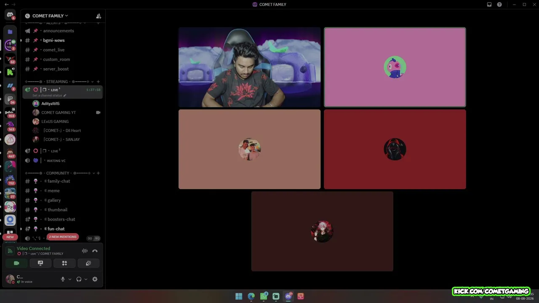
Task: Open the server icon with 163 badge
Action: coord(10,126)
